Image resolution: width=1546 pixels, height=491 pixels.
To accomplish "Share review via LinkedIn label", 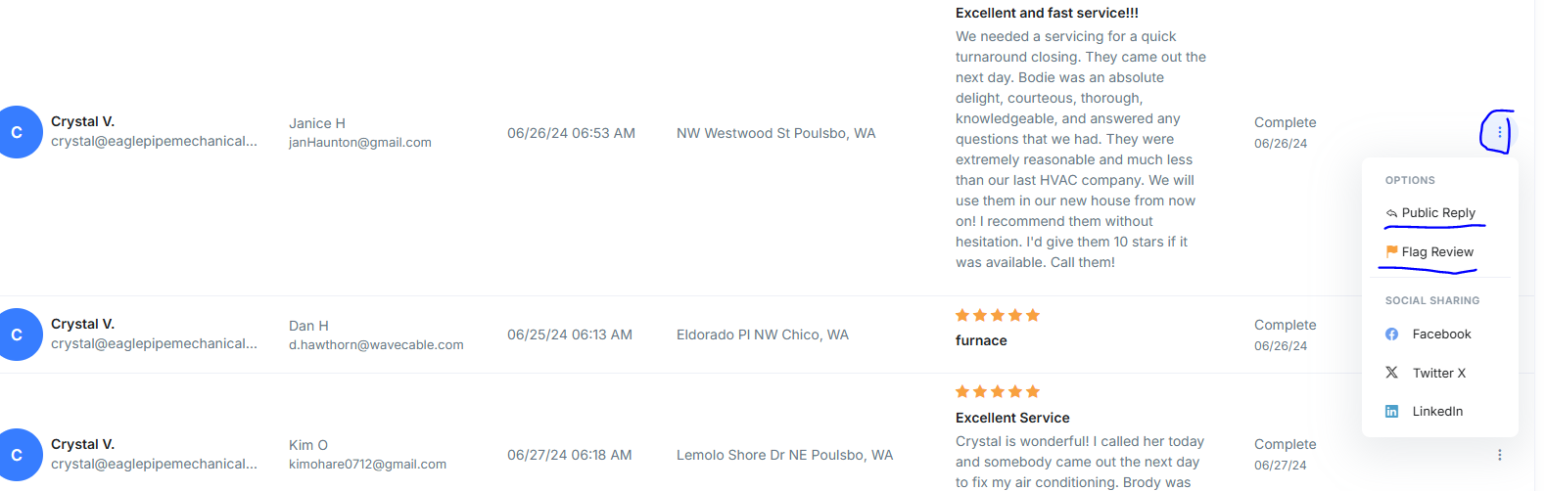I will click(x=1437, y=412).
